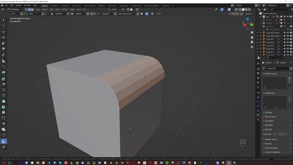Select the Rotate tool
The height and width of the screenshot is (165, 293).
(x=4, y=38)
